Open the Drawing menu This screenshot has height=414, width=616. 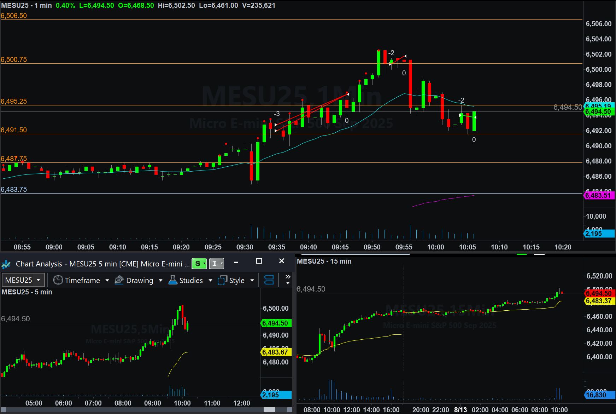coord(140,281)
